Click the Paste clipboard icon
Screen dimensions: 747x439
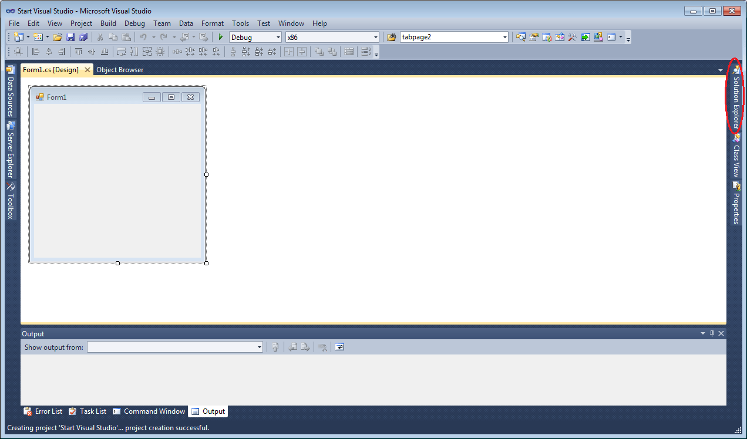[x=126, y=37]
